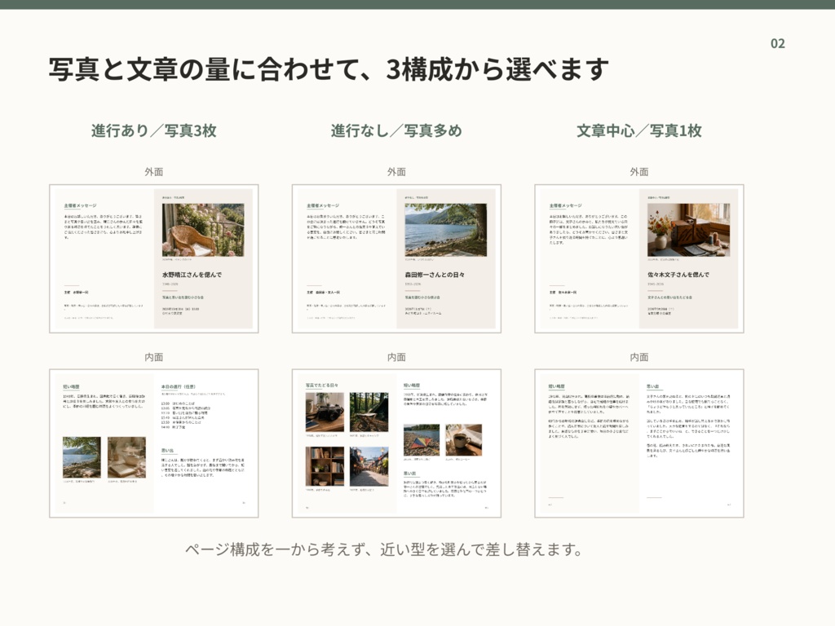The width and height of the screenshot is (835, 626).
Task: Select the kite on the beach photo
Action: pyautogui.click(x=422, y=439)
